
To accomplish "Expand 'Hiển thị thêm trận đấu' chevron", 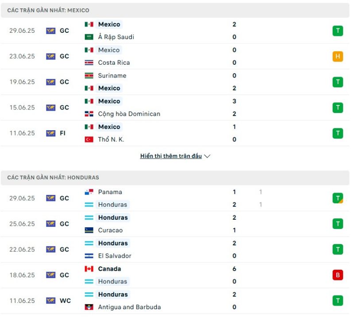I will pos(208,156).
